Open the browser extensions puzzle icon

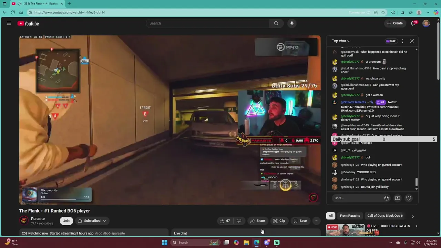393,12
